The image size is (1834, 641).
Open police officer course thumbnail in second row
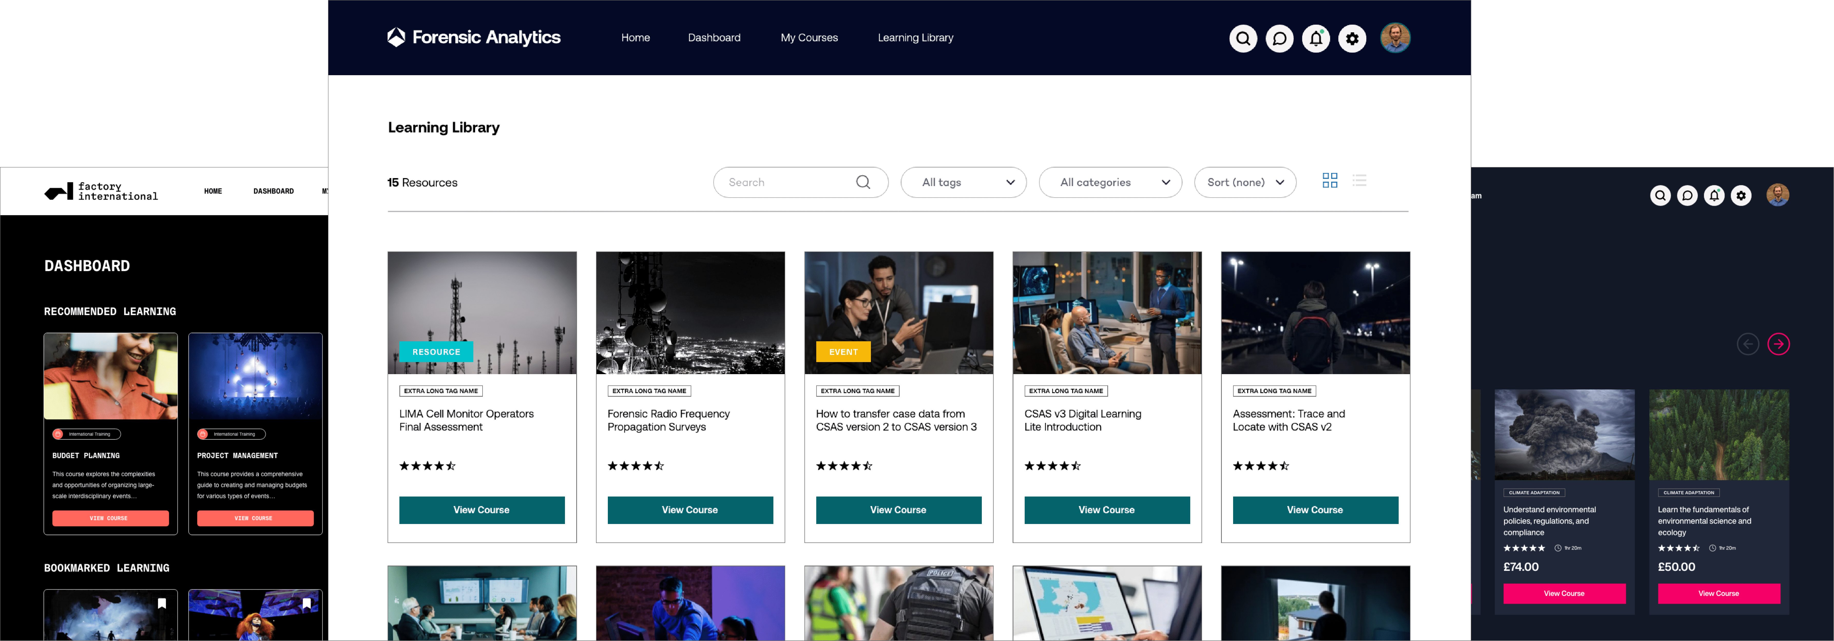pos(898,603)
